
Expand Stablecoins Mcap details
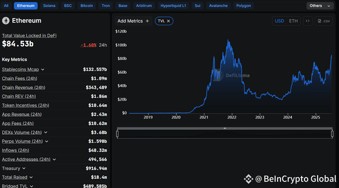(42, 69)
